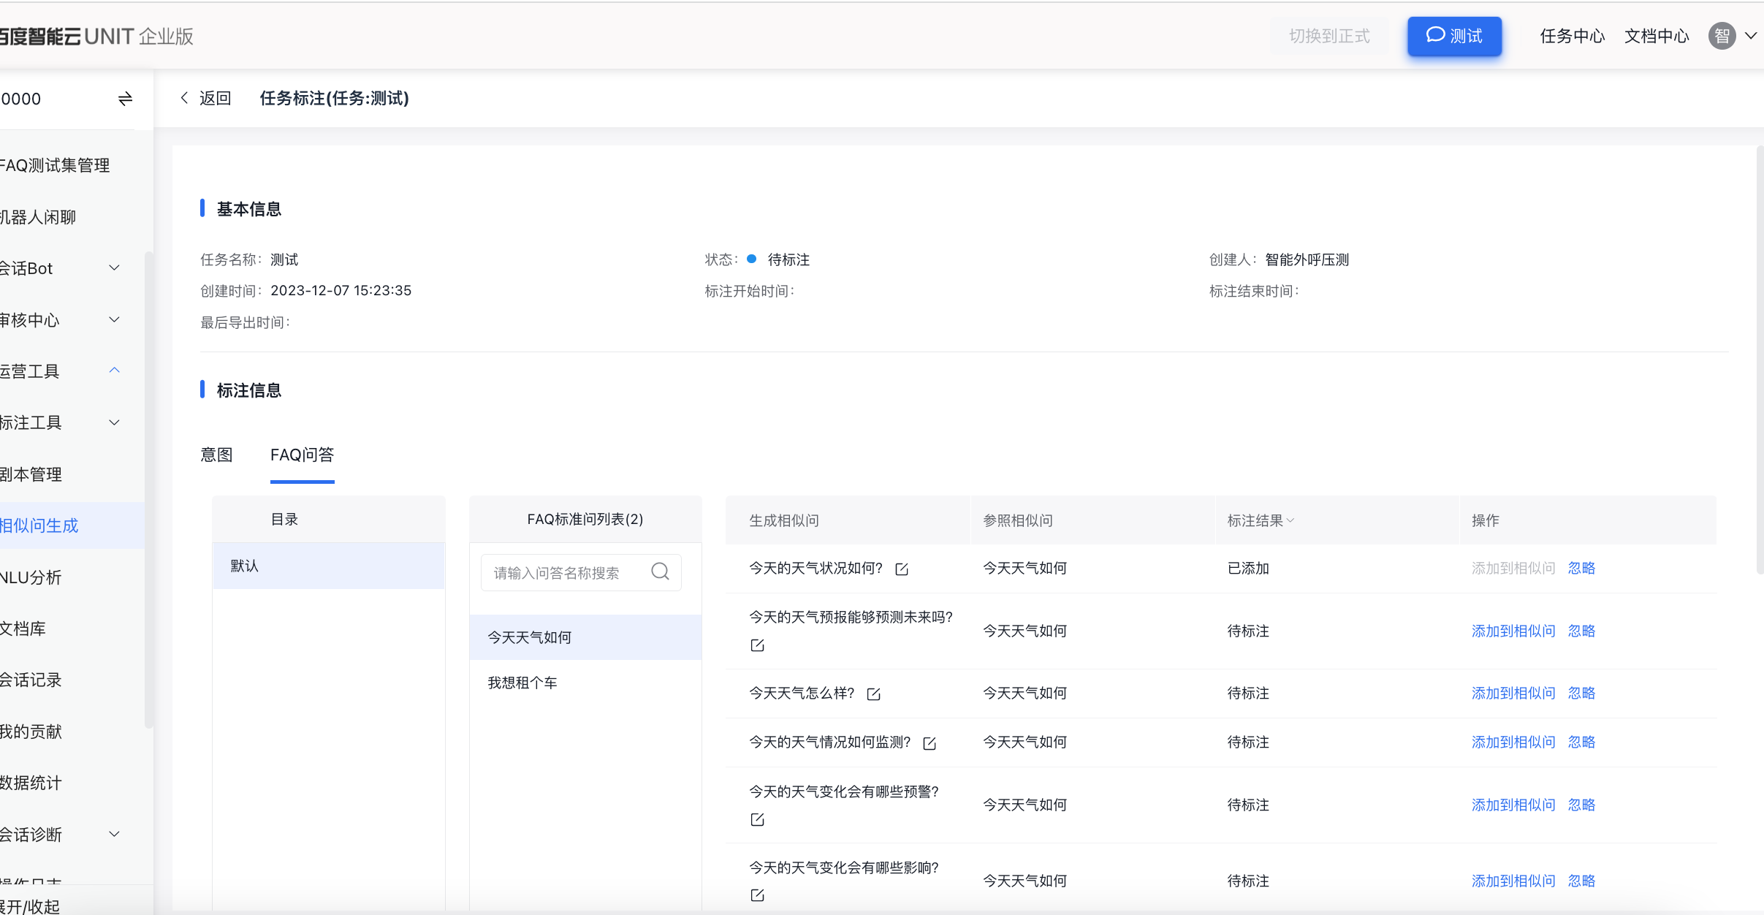Open the 标注结果 column filter dropdown
1764x915 pixels.
(1290, 520)
